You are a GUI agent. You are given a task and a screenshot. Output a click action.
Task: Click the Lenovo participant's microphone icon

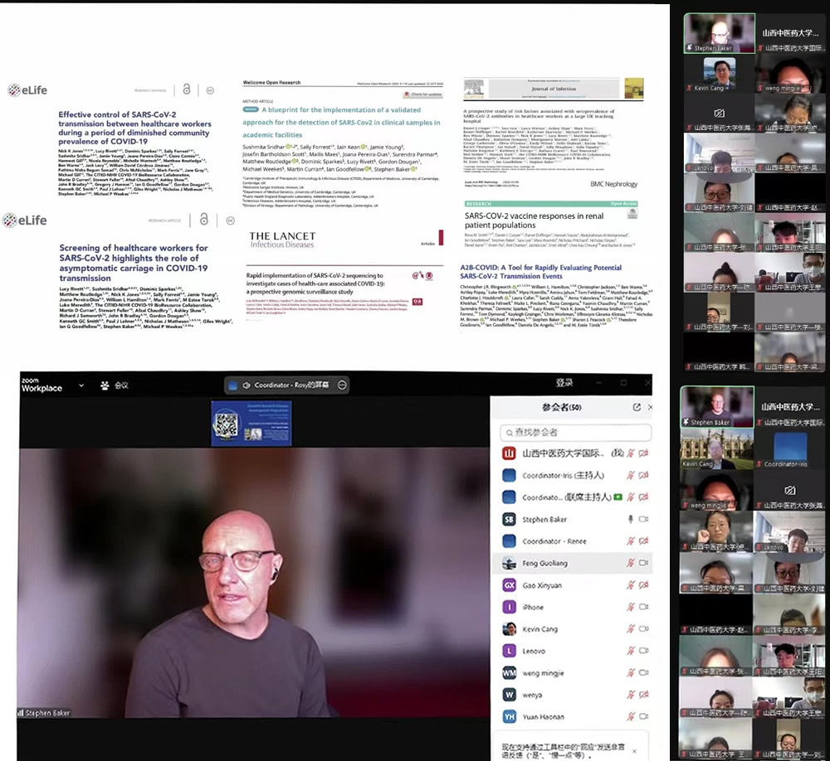(630, 652)
